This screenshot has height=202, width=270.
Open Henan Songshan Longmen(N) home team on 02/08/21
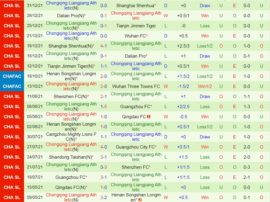(71, 127)
